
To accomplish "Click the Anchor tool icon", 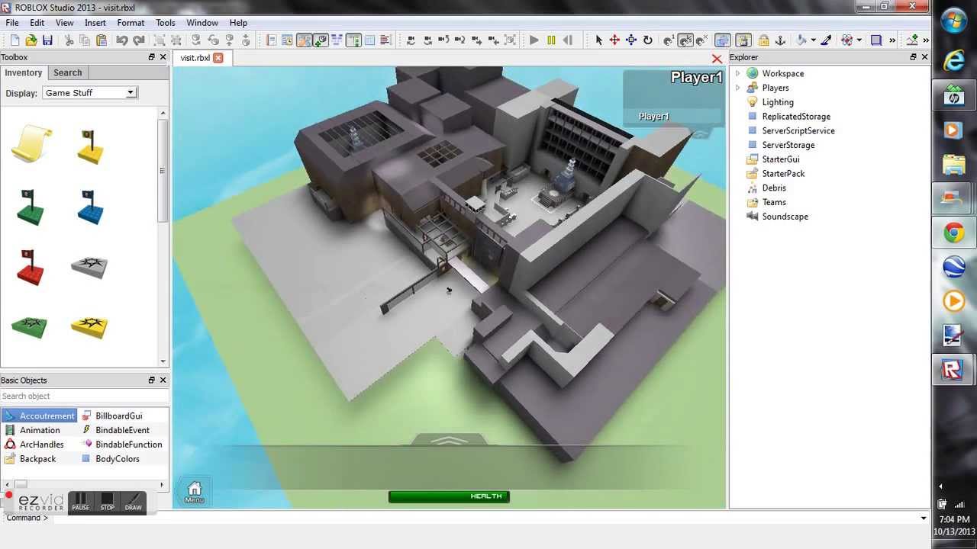I will coord(781,40).
